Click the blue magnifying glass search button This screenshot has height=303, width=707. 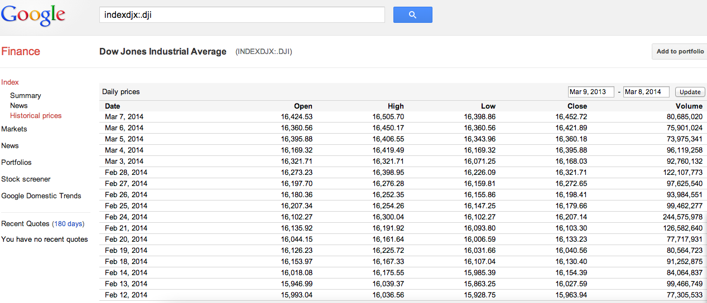point(412,15)
